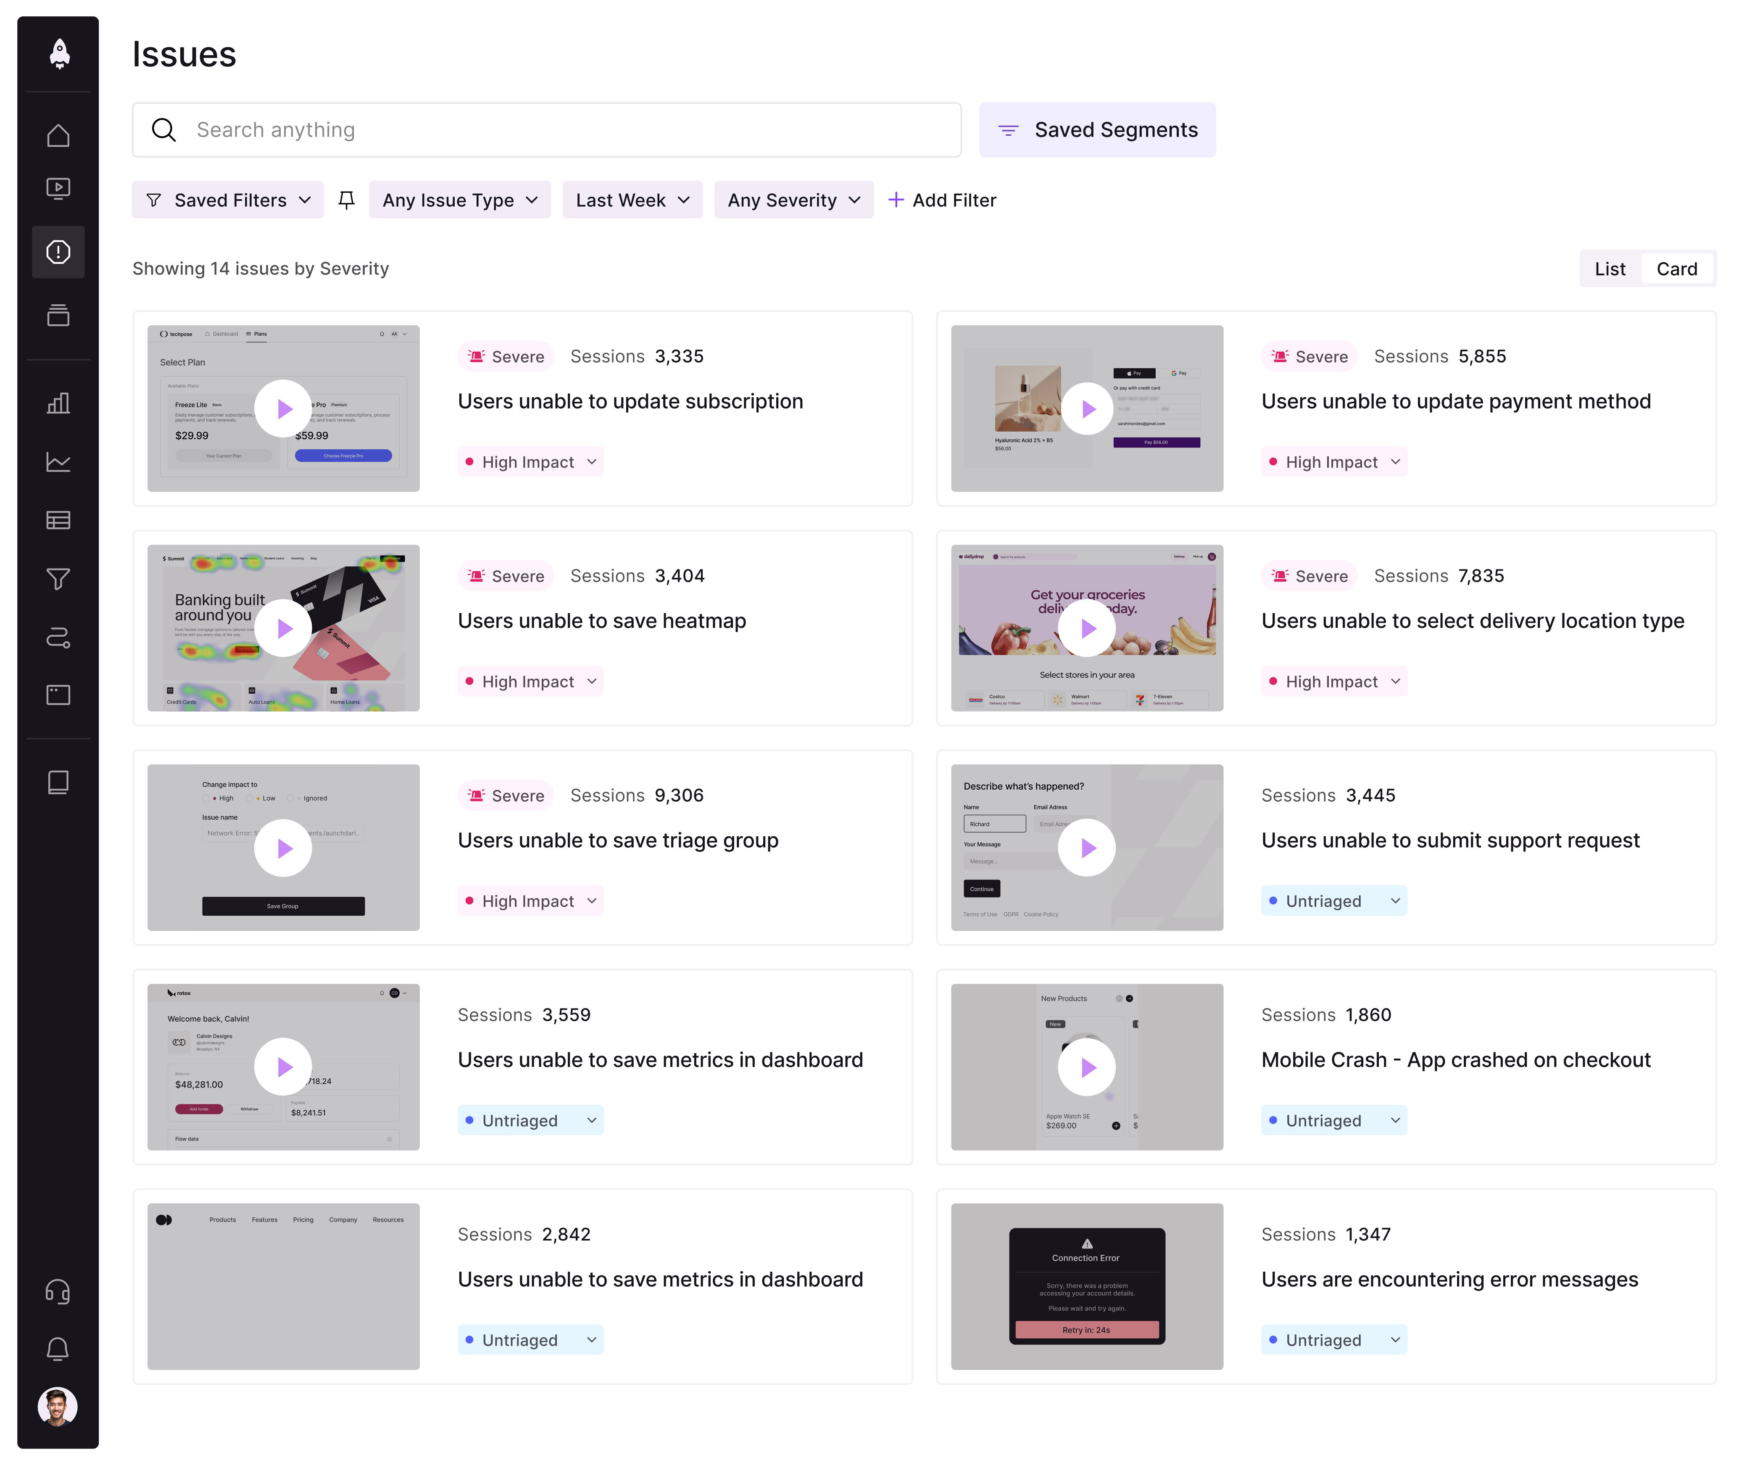Image resolution: width=1755 pixels, height=1462 pixels.
Task: Click Add Filter
Action: (942, 200)
